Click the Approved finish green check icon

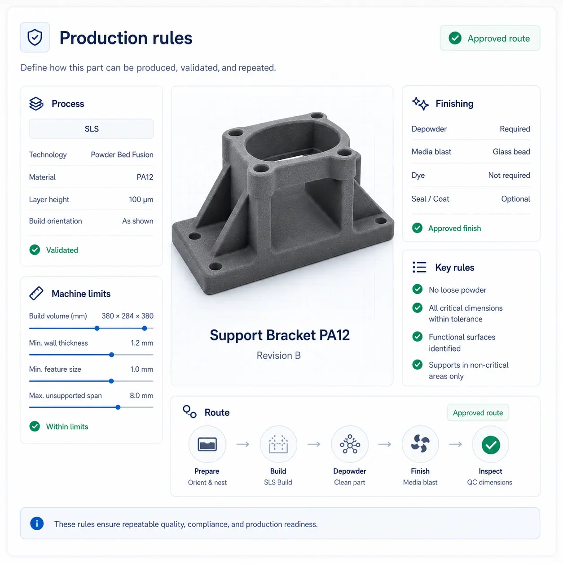pos(417,228)
